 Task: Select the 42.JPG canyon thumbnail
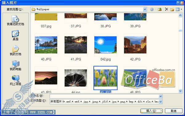click(x=135, y=45)
